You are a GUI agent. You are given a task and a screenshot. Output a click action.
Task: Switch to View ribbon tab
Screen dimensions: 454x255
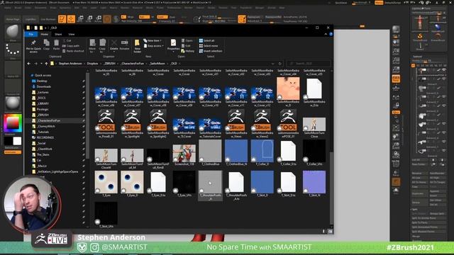[x=71, y=34]
